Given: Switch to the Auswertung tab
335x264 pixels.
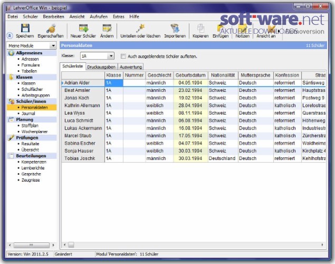Looking at the screenshot, I should (x=131, y=67).
